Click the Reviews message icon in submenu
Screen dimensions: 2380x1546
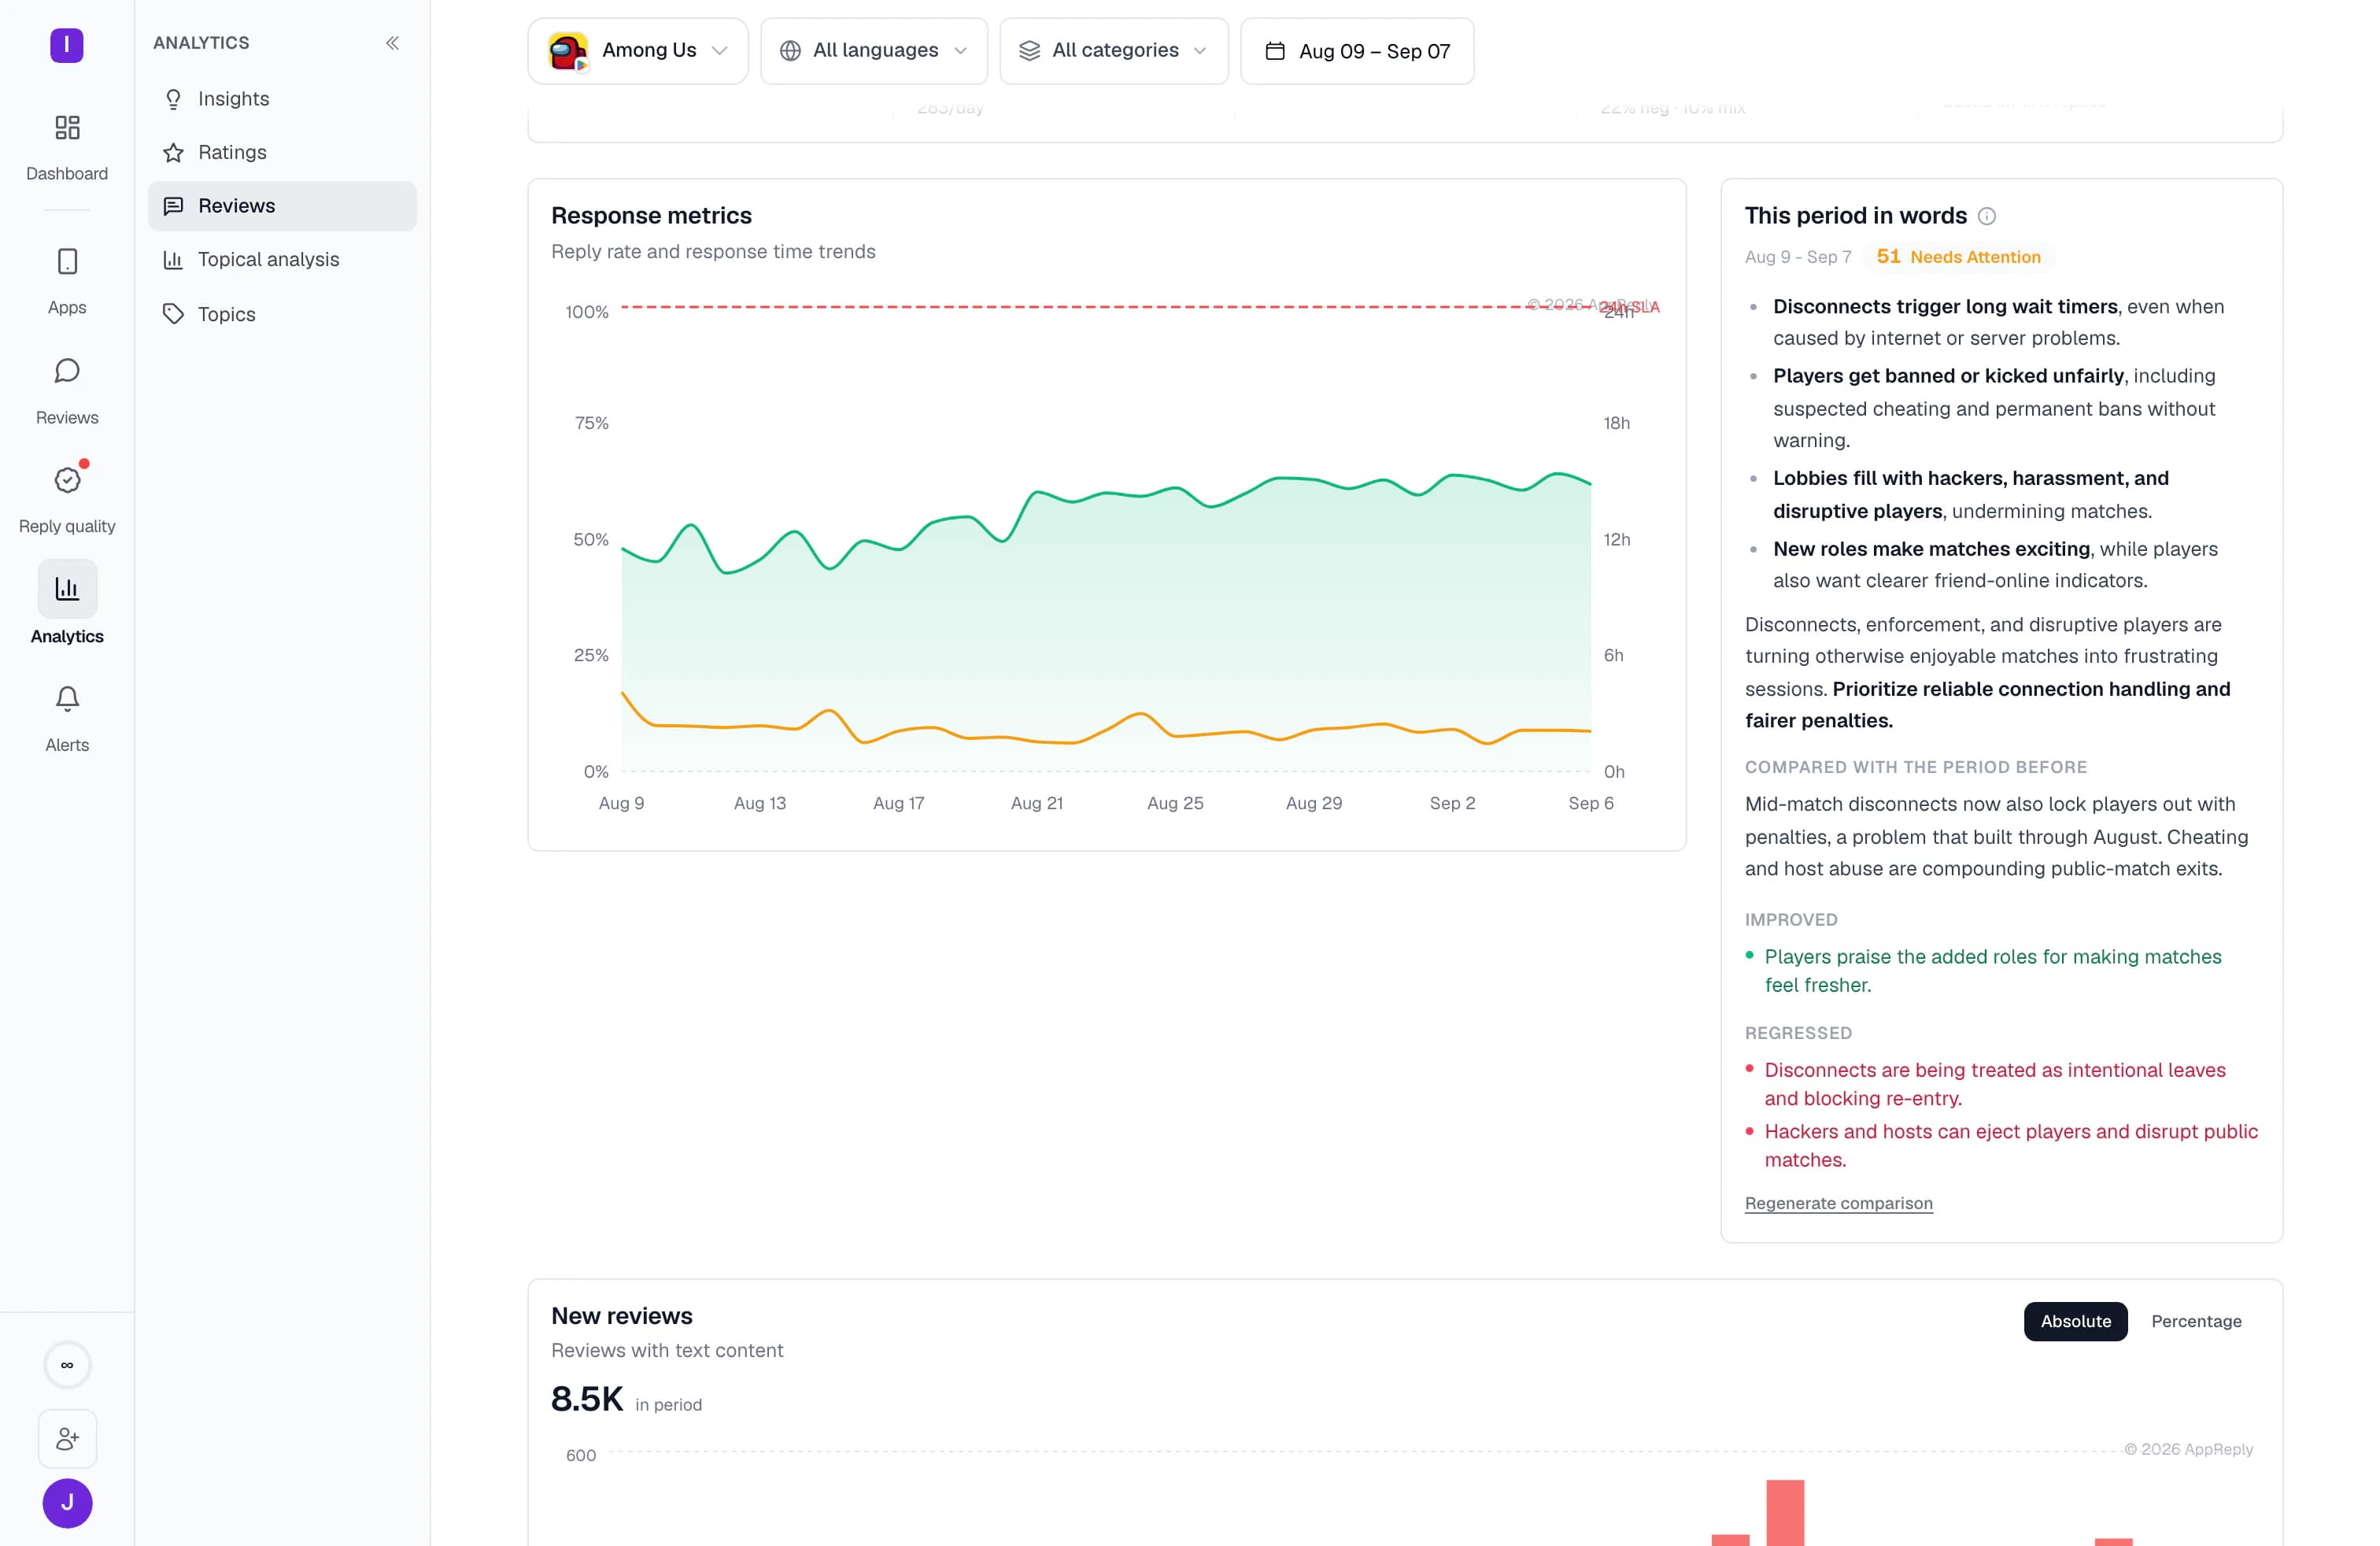[x=173, y=206]
